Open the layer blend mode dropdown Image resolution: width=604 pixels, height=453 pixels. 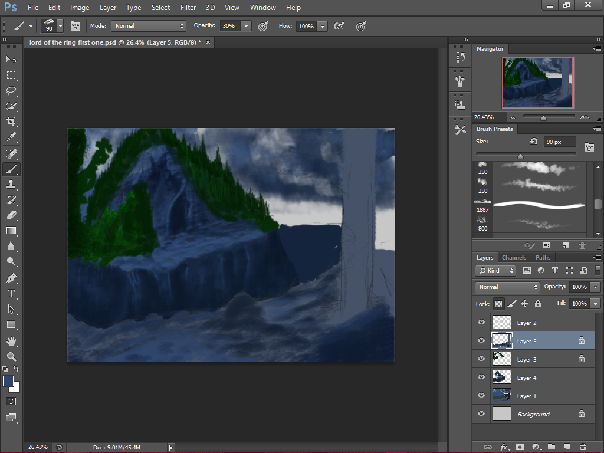[x=507, y=287]
